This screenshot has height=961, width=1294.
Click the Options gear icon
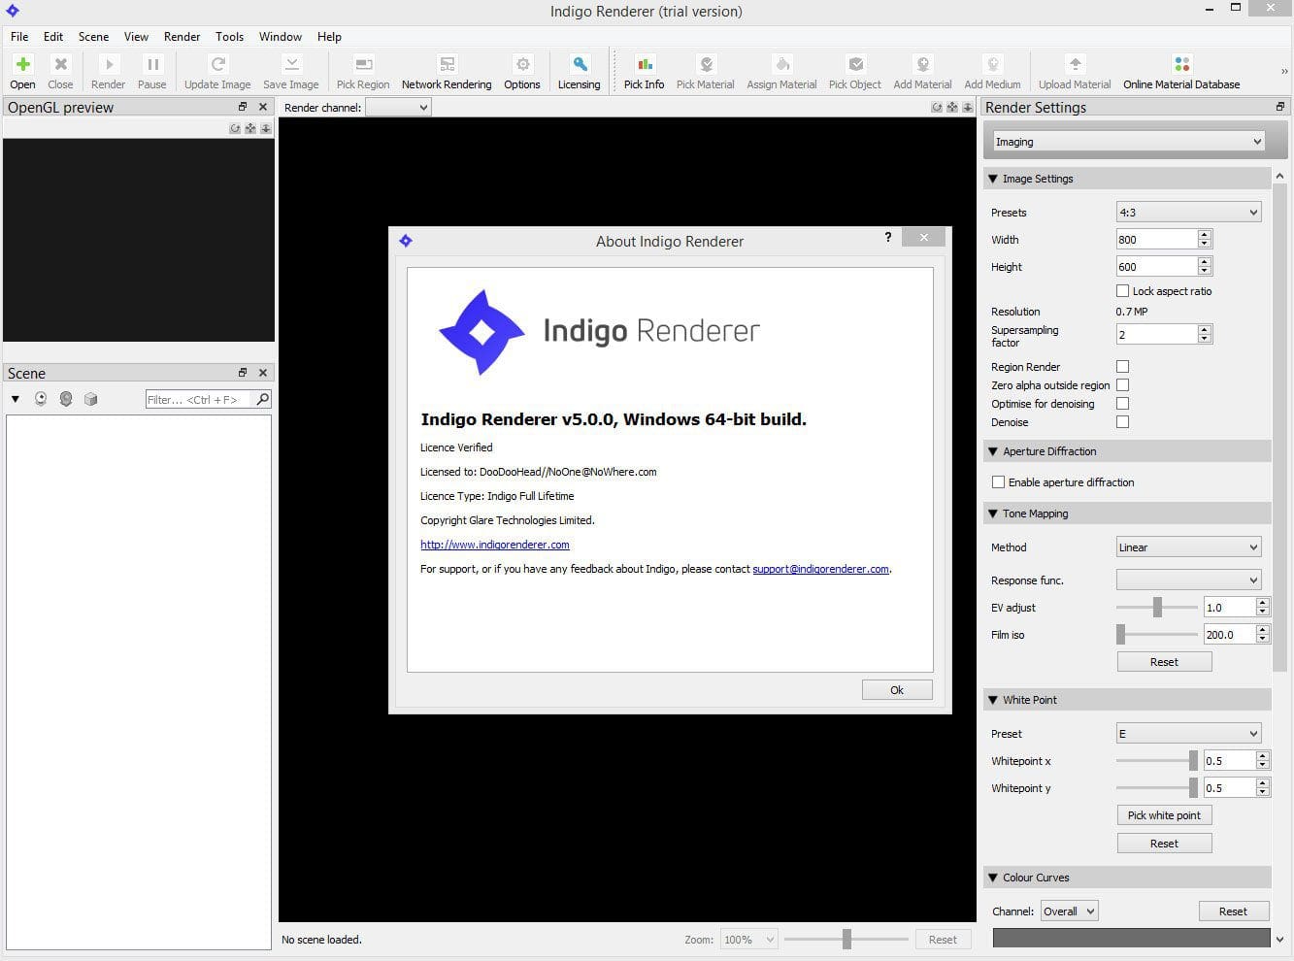[522, 65]
